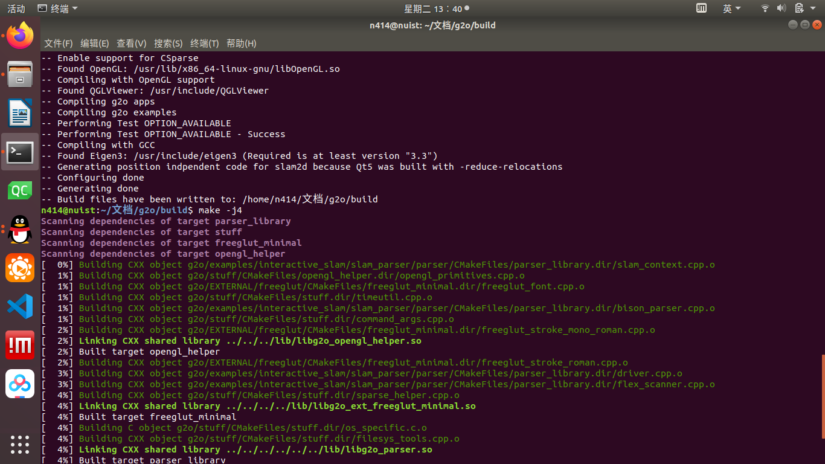
Task: Open the 活动 activities overview
Action: (16, 8)
